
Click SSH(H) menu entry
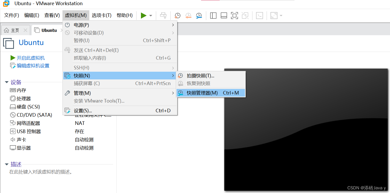(x=120, y=68)
